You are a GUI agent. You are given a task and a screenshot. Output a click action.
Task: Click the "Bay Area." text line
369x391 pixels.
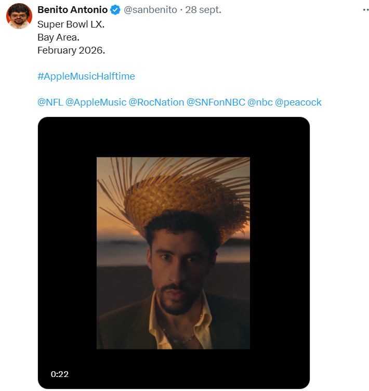(x=58, y=37)
